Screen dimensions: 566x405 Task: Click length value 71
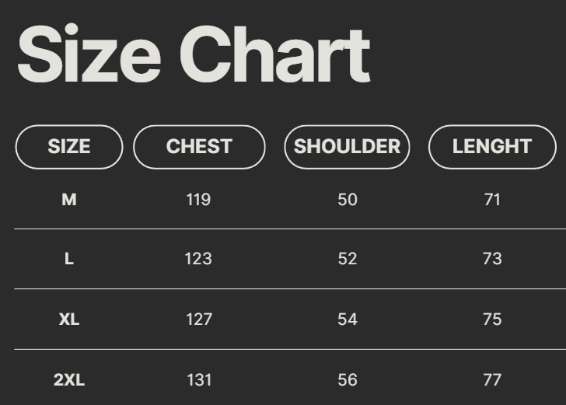pyautogui.click(x=492, y=200)
